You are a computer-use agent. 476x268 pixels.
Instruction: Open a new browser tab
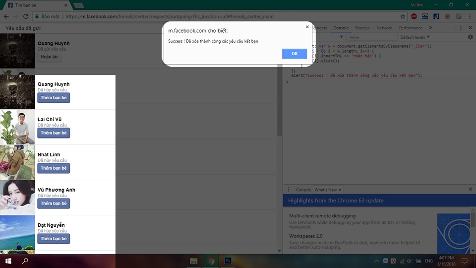point(79,5)
